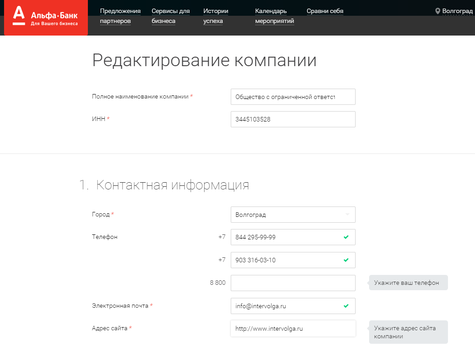475x346 pixels.
Task: Click the Альфа-Банк logo
Action: point(46,18)
